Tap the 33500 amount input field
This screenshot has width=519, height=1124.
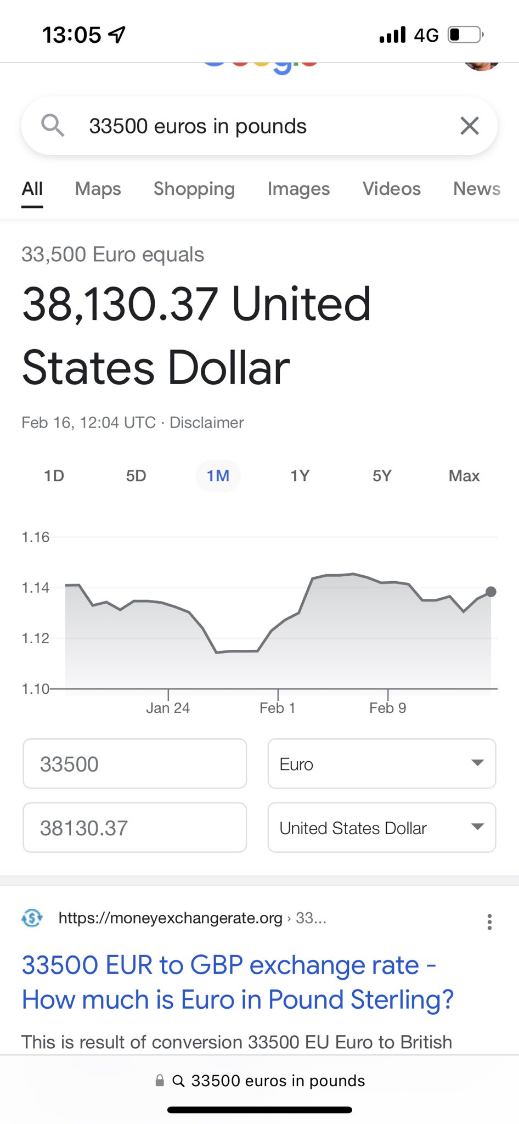pyautogui.click(x=135, y=764)
